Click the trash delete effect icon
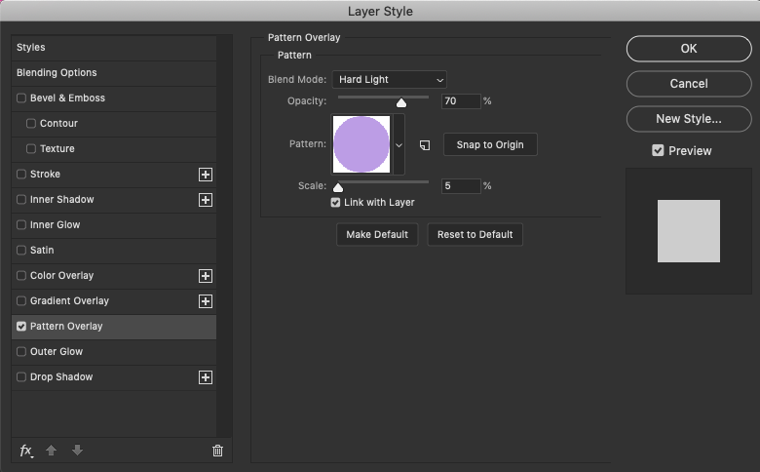Screen dimensions: 760x472 click(x=217, y=451)
